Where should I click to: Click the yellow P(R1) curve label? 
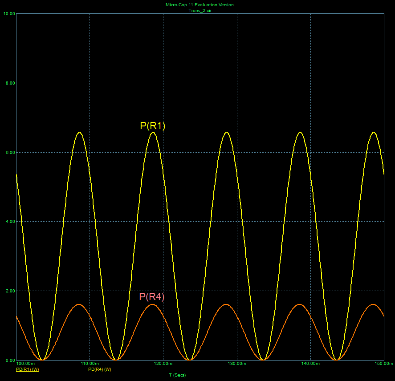tap(153, 126)
